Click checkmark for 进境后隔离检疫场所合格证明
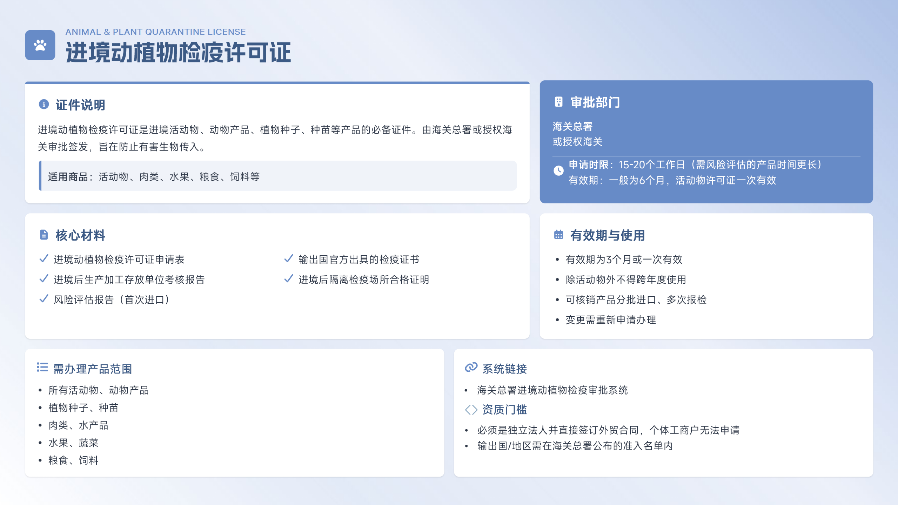Image resolution: width=898 pixels, height=505 pixels. (x=288, y=279)
